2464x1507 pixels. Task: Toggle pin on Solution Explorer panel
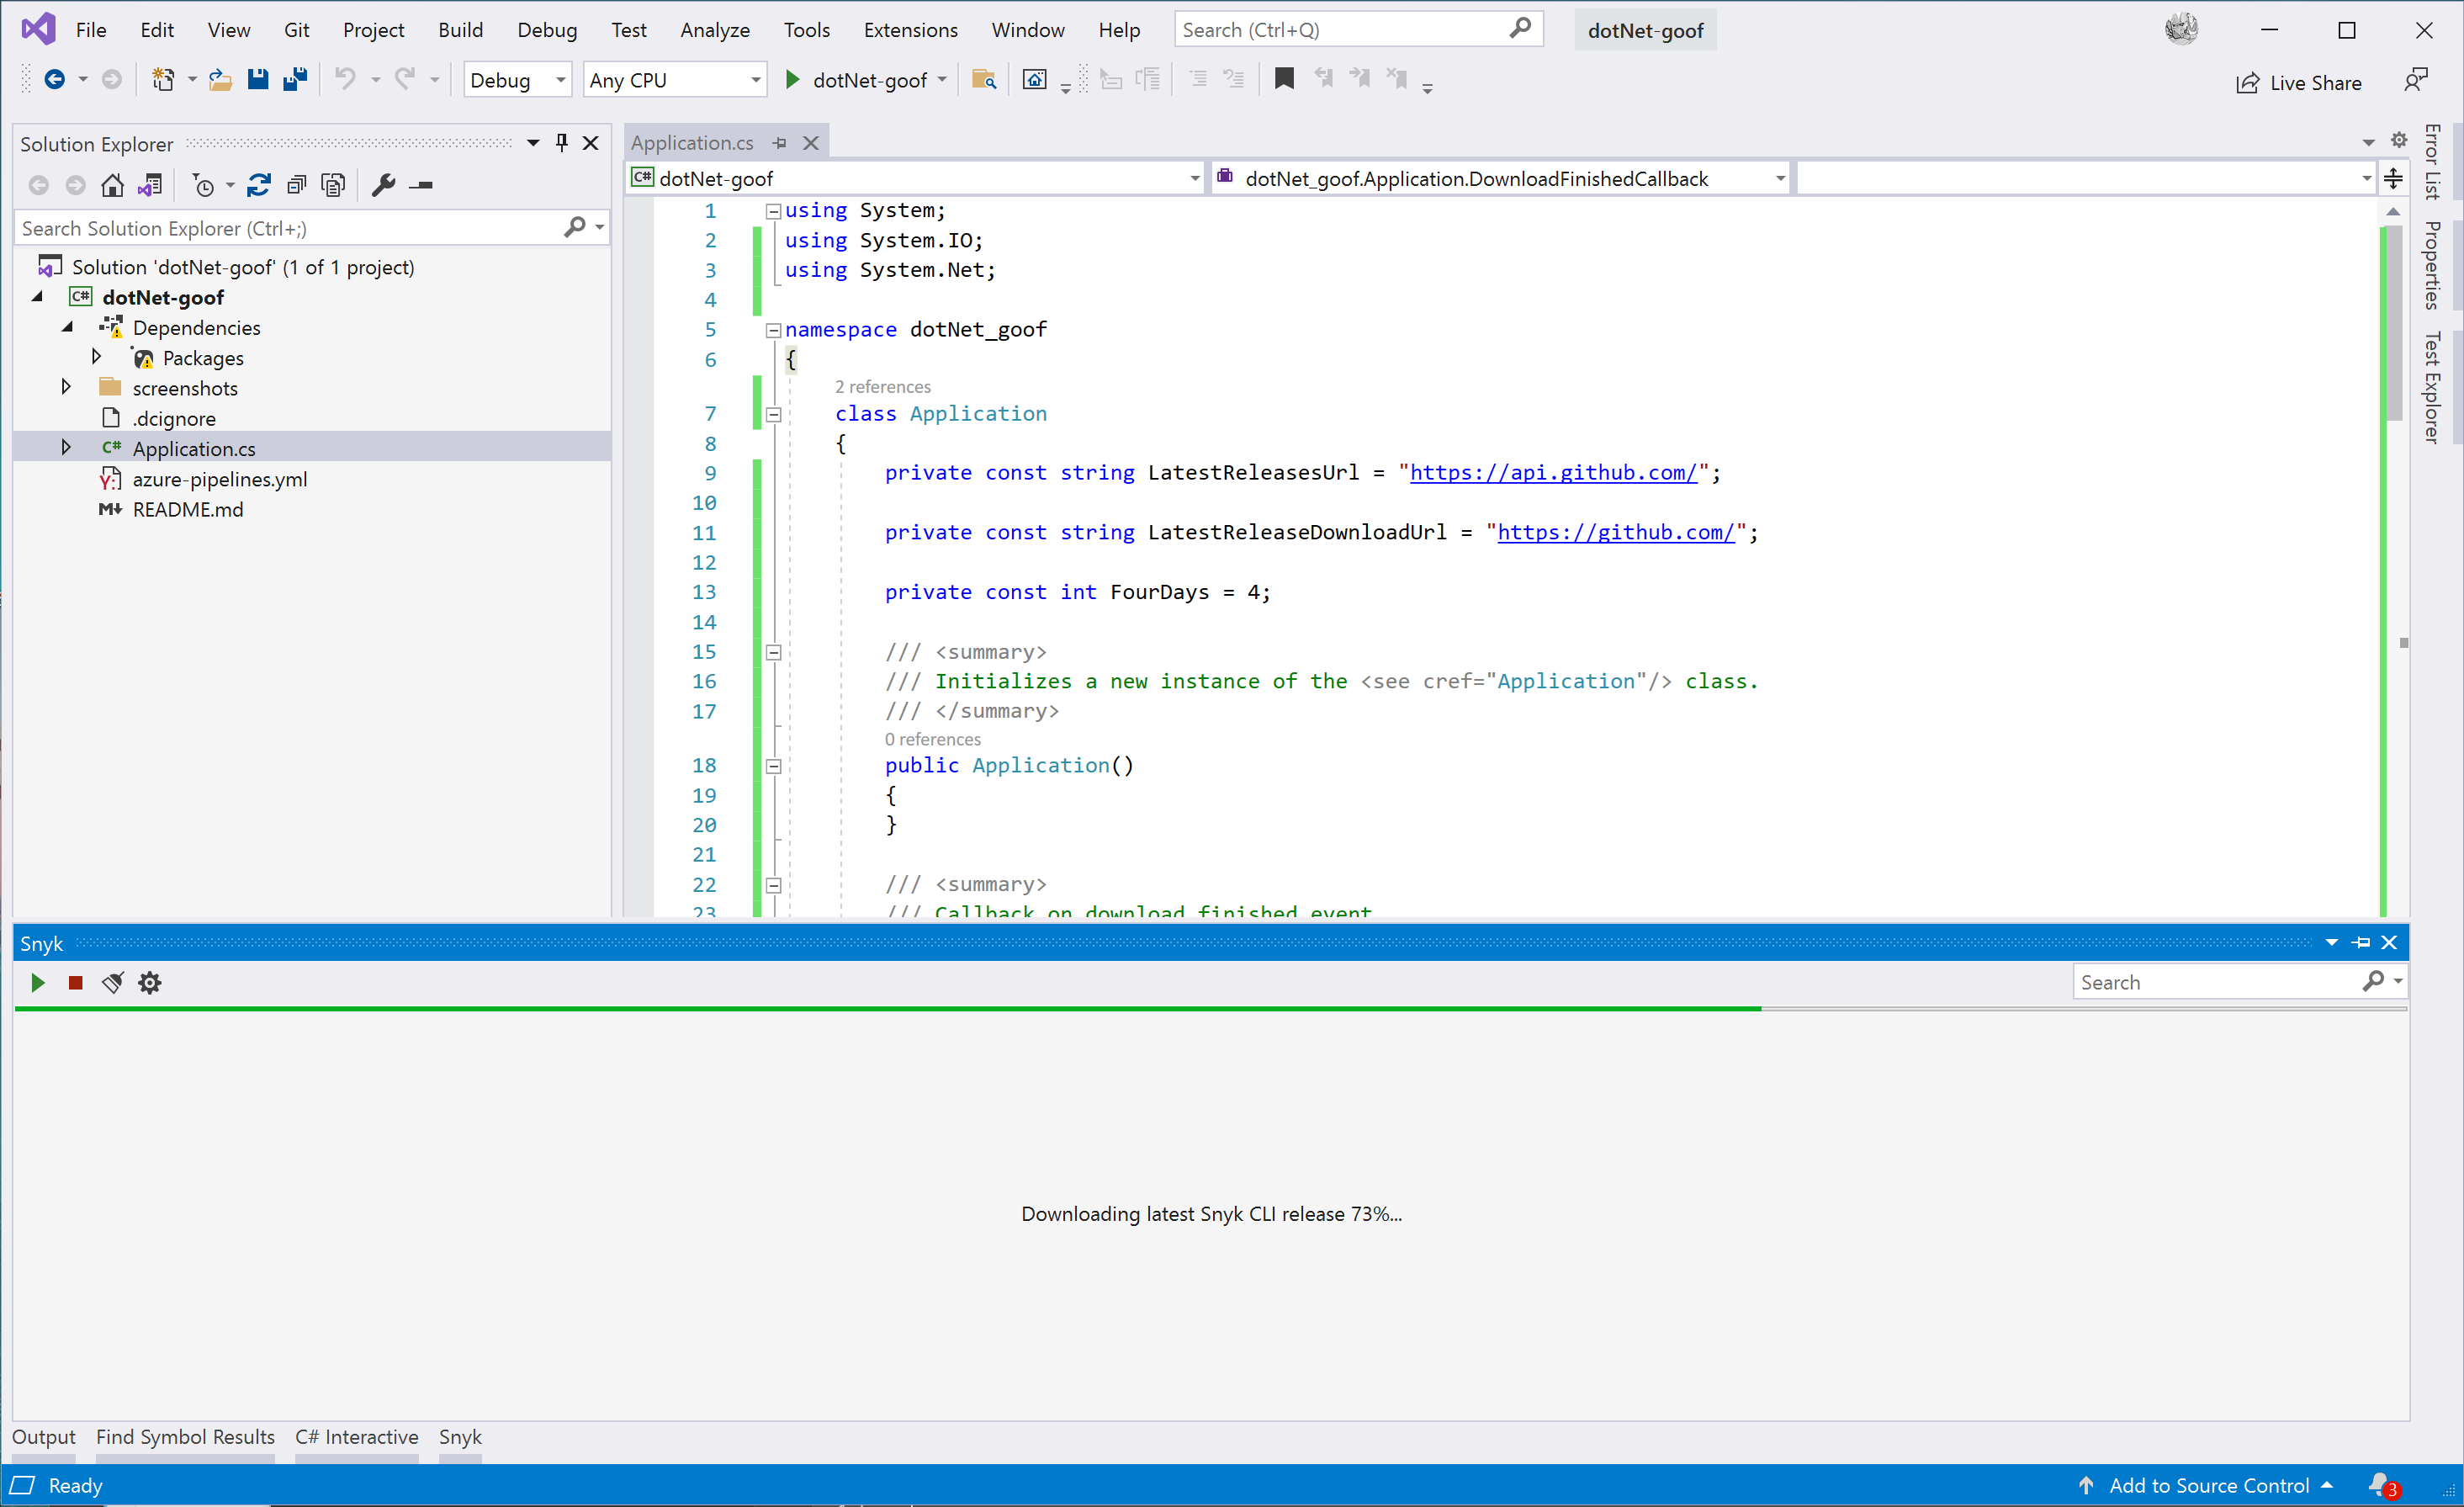point(562,143)
